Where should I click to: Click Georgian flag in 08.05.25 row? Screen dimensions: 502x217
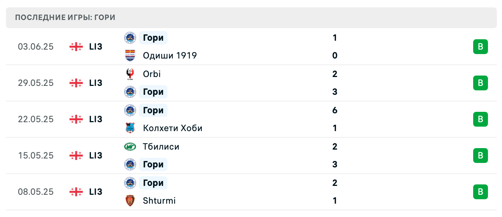tap(76, 192)
